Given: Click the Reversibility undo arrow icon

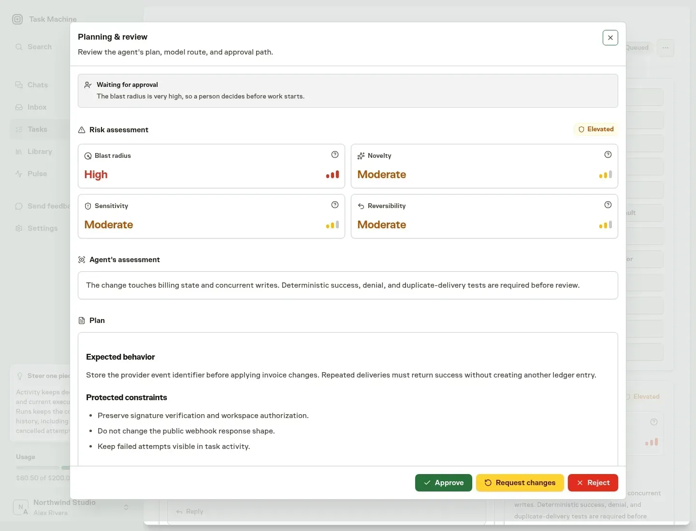Looking at the screenshot, I should pos(361,206).
